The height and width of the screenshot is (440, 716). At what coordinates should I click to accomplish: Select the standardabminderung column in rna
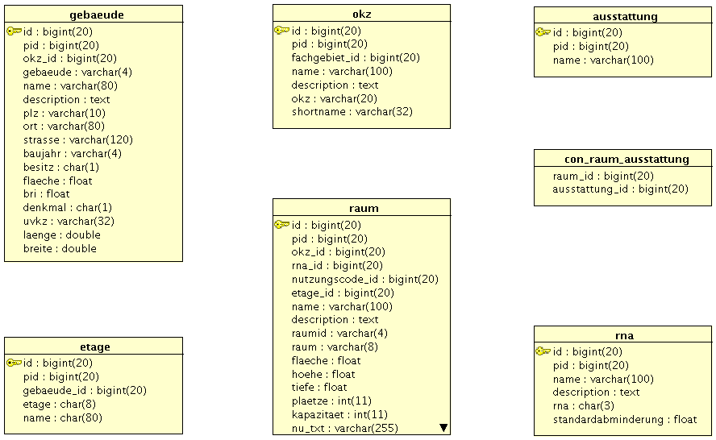(x=624, y=420)
